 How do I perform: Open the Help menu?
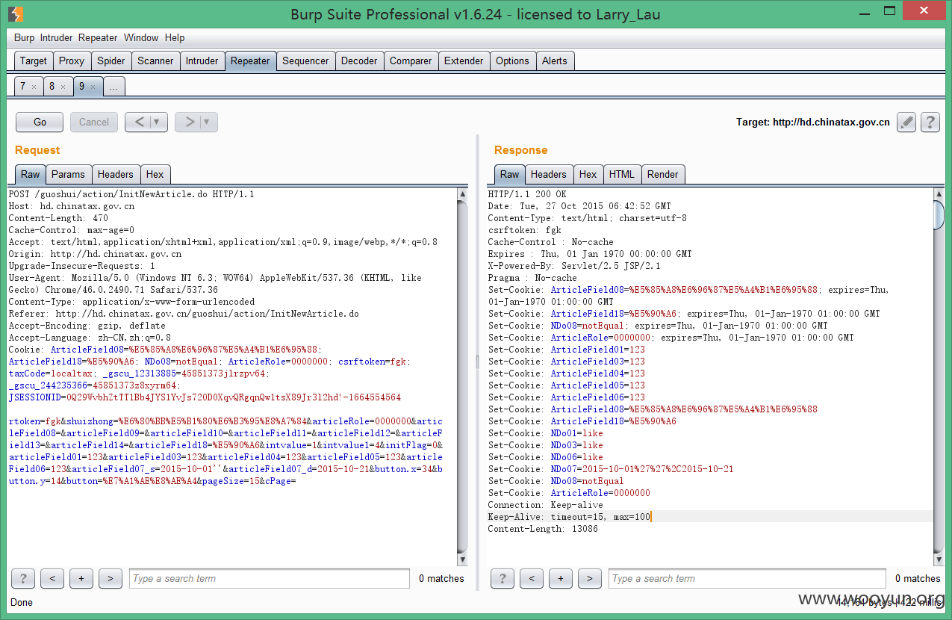(x=175, y=37)
